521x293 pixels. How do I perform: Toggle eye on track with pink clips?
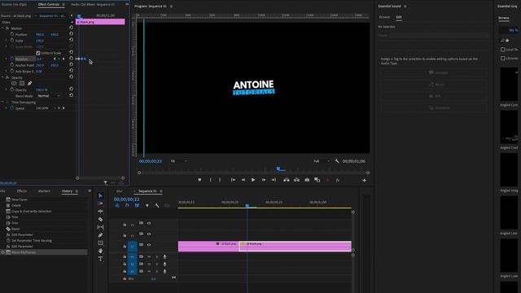[149, 244]
